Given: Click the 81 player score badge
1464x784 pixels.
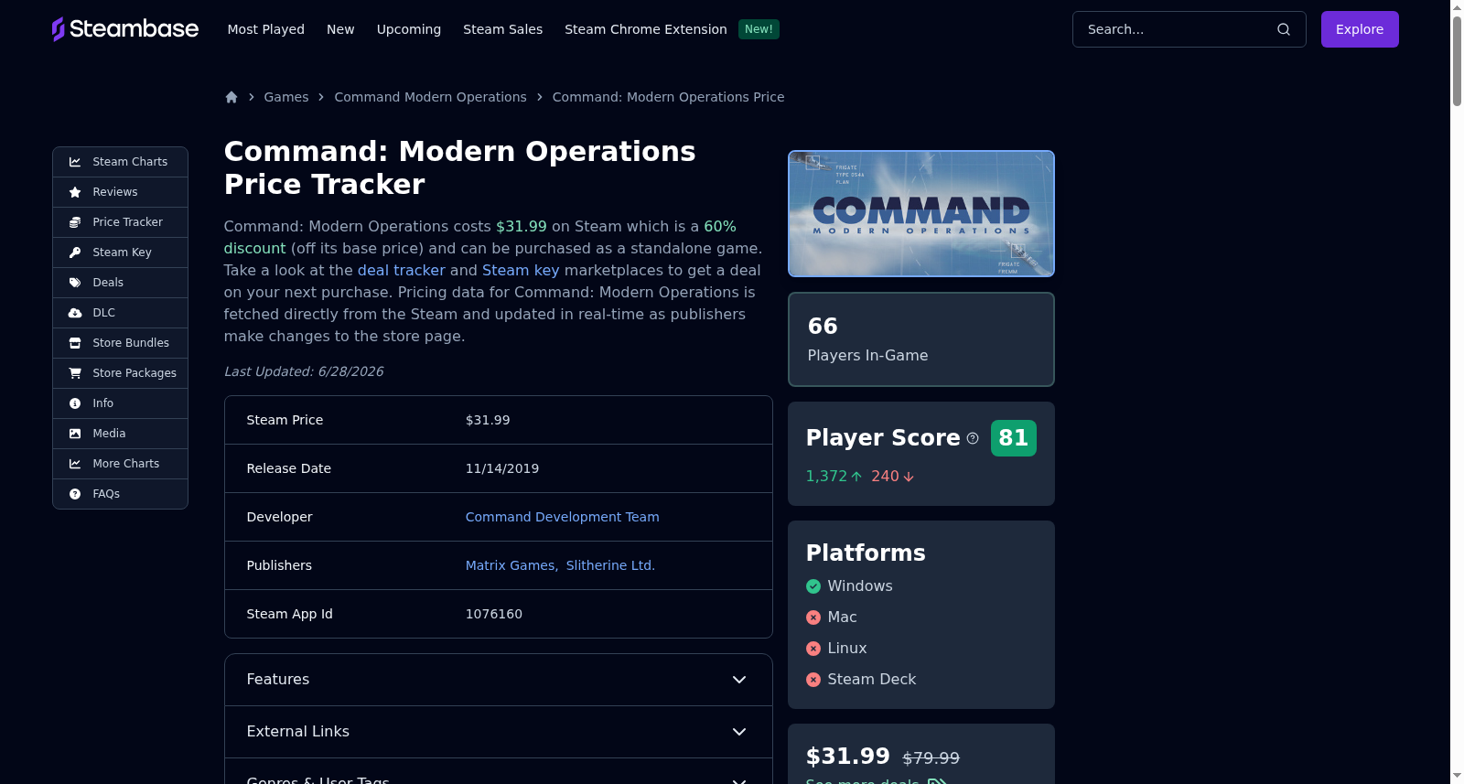Looking at the screenshot, I should (x=1014, y=438).
